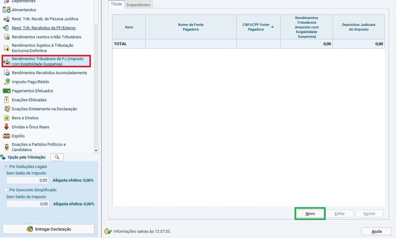Click the Dívidas e Ônus Reais red arrow icon

point(6,127)
